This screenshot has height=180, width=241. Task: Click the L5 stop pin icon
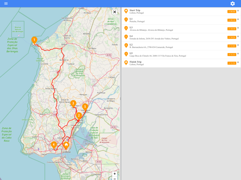126,54
